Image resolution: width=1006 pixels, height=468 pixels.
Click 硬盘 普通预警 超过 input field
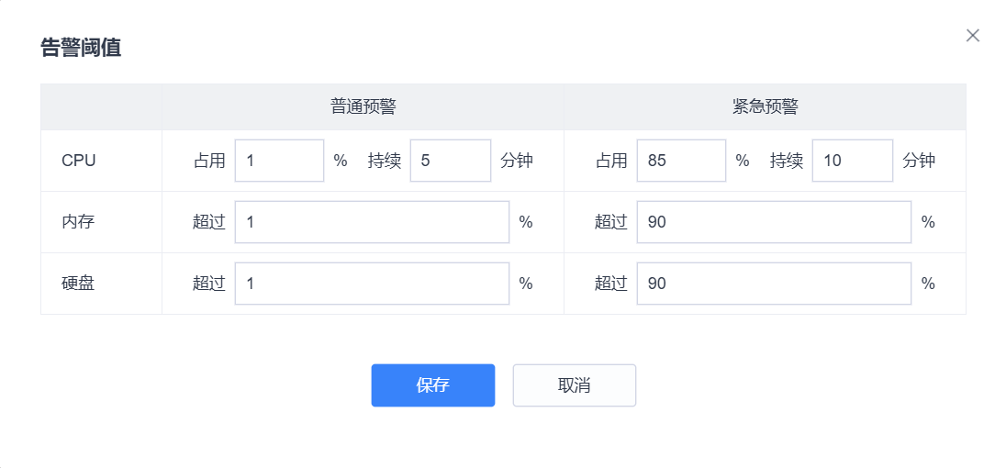[x=372, y=284]
